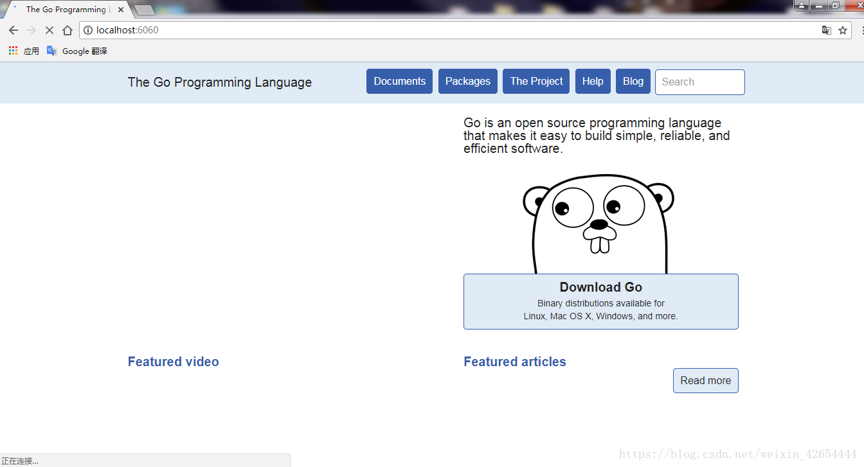Bookmark this page with the star

[843, 30]
